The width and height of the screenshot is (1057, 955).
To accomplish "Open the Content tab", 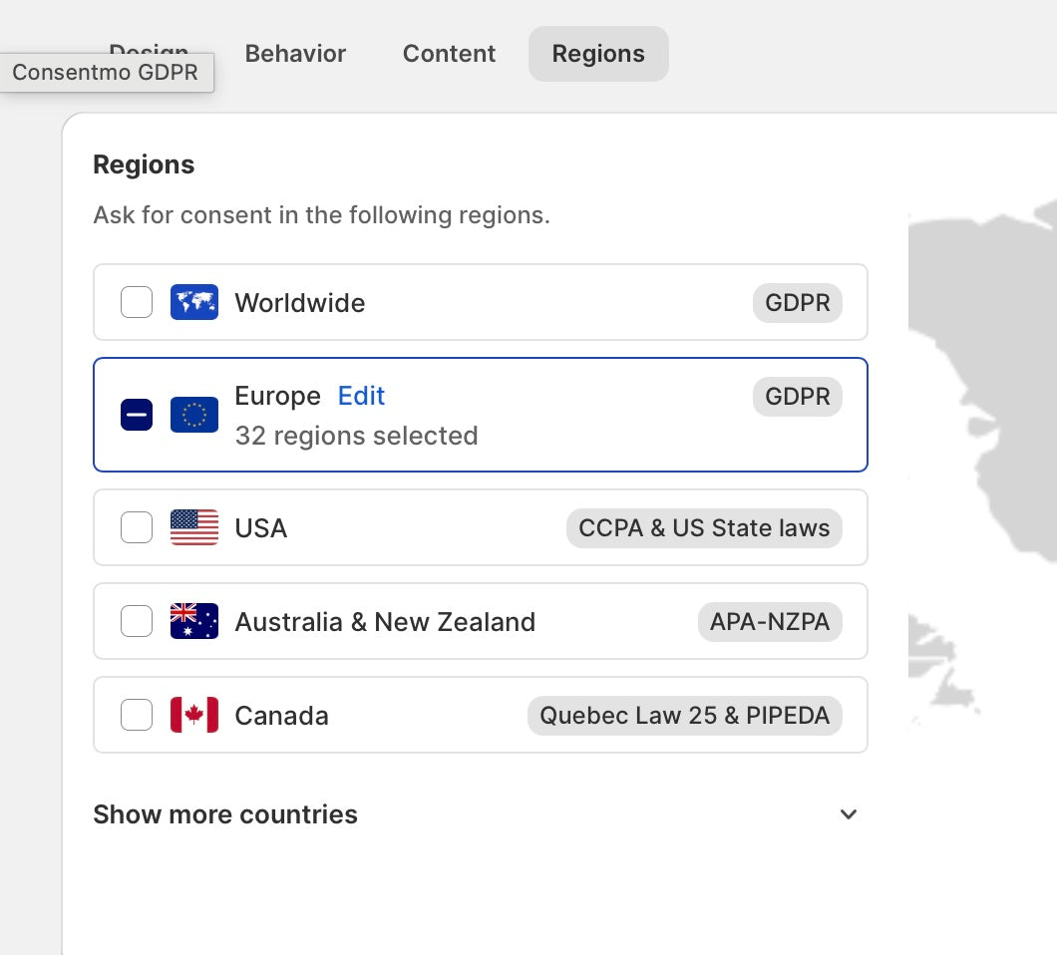I will pyautogui.click(x=449, y=54).
